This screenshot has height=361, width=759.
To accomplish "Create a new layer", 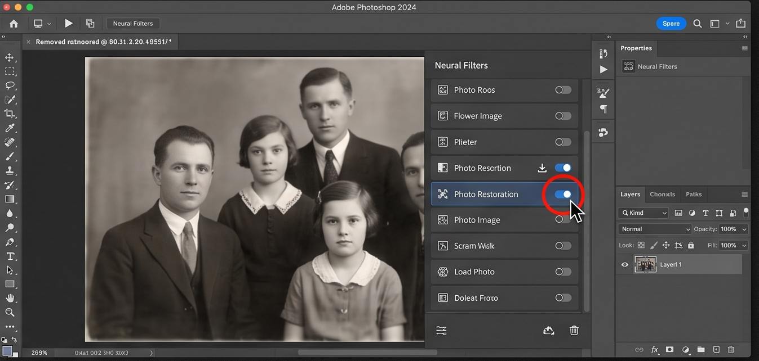I will point(716,350).
